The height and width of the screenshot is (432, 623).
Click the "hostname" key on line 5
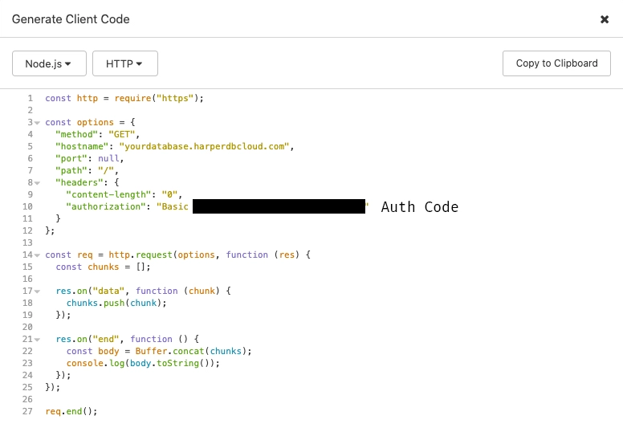pyautogui.click(x=82, y=146)
